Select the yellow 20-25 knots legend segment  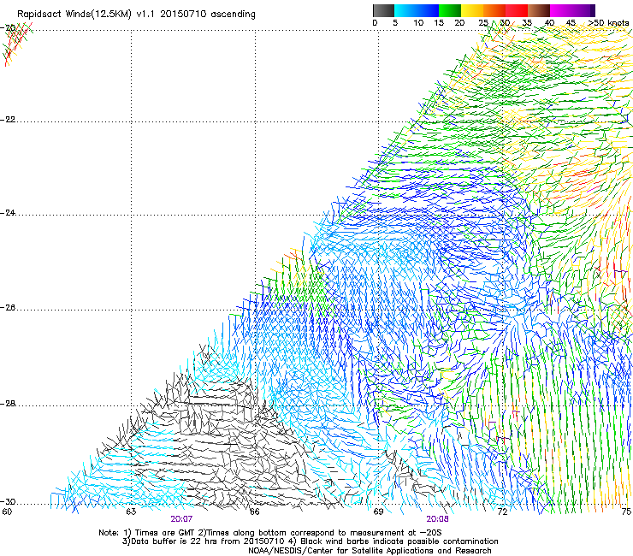pyautogui.click(x=472, y=10)
